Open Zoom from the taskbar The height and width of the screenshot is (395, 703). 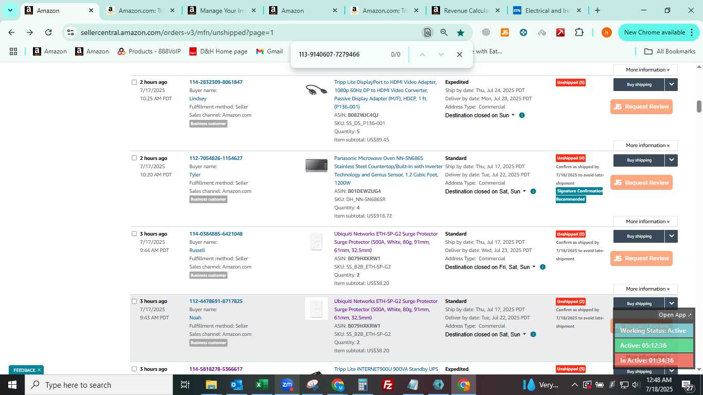pos(287,385)
